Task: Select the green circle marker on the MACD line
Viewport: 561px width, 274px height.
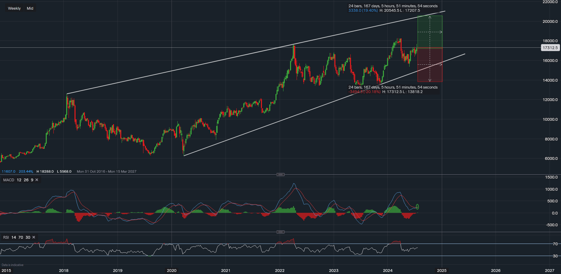Action: 417,207
